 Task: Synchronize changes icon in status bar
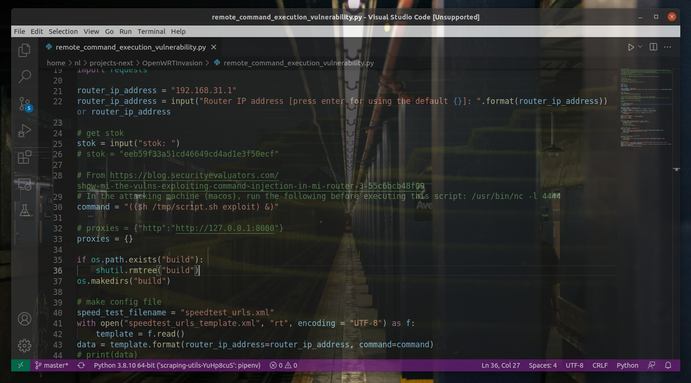click(81, 365)
